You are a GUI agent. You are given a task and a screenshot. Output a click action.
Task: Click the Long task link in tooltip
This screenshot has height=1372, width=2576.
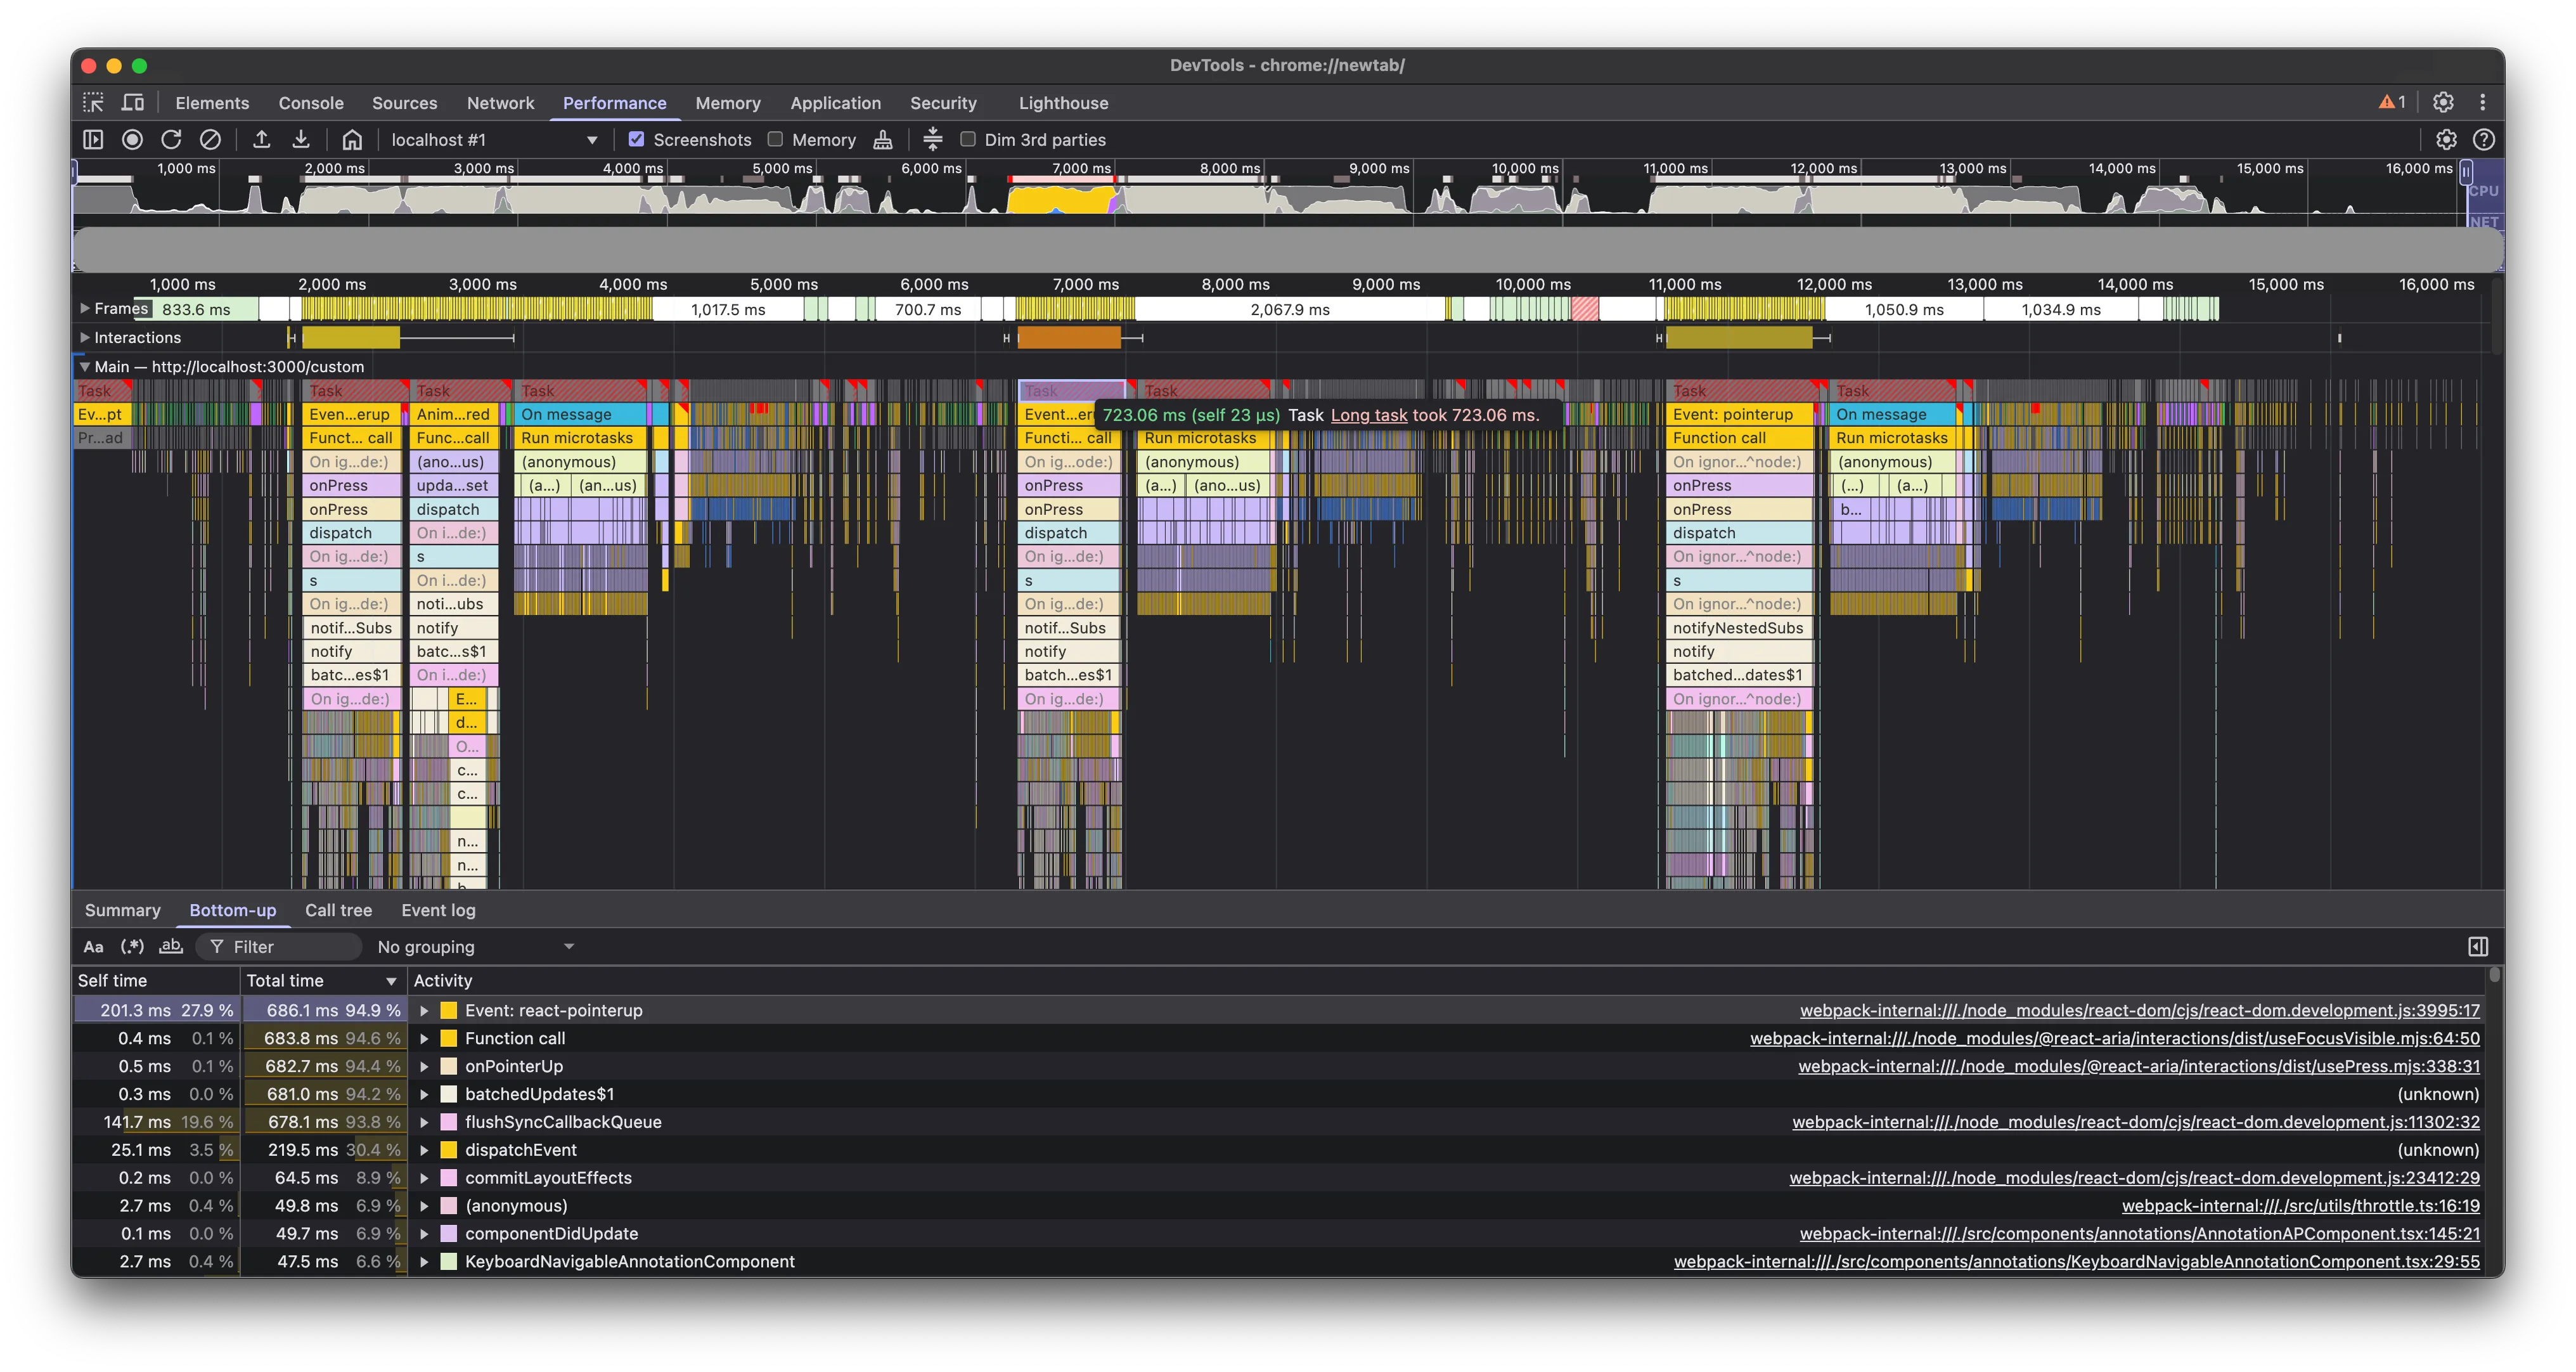(1368, 415)
